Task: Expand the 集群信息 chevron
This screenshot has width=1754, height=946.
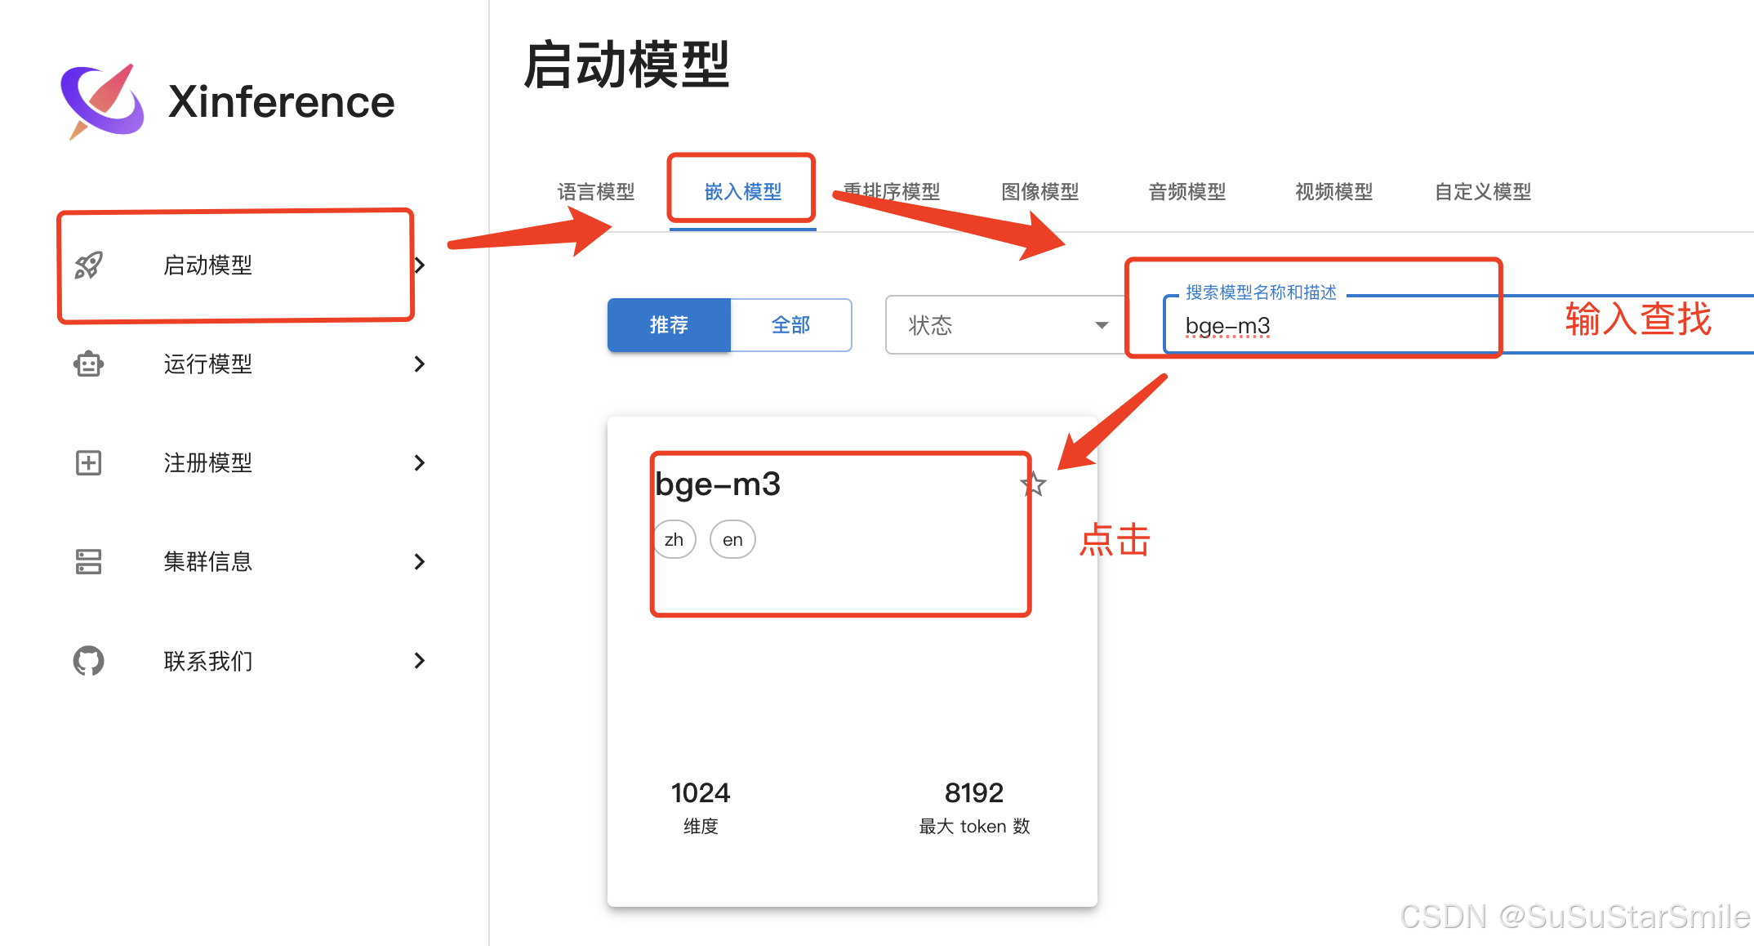Action: tap(420, 562)
